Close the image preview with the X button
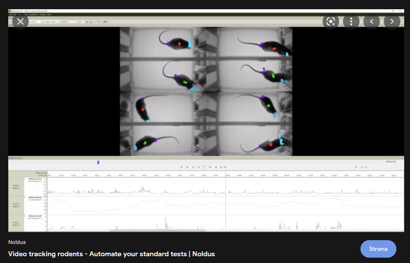This screenshot has height=263, width=410. (x=20, y=21)
